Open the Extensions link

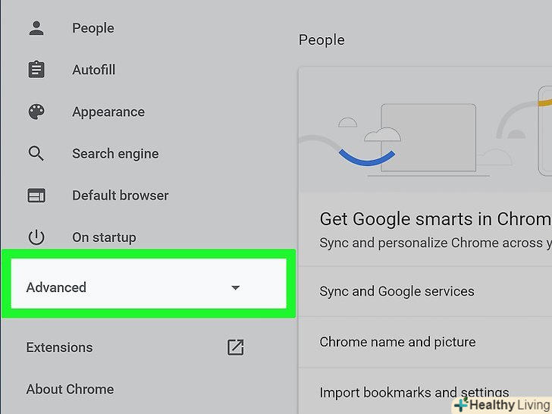pyautogui.click(x=59, y=347)
